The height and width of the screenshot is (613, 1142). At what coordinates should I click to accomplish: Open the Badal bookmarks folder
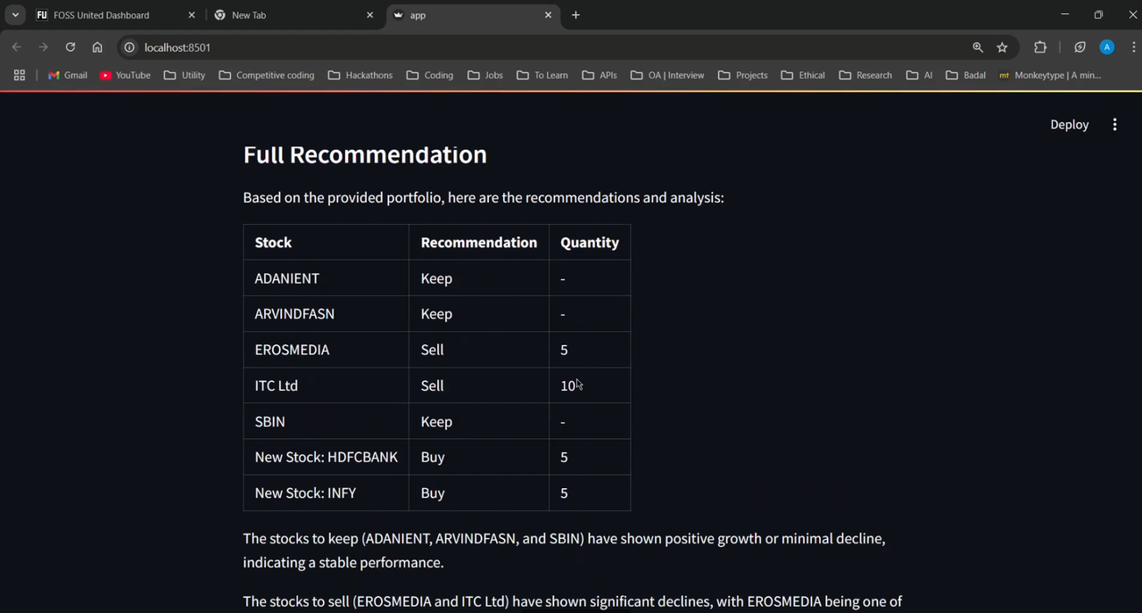(966, 75)
